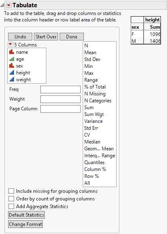This screenshot has height=234, width=167.
Task: Check Add Aggregate Statistics
Action: click(11, 207)
